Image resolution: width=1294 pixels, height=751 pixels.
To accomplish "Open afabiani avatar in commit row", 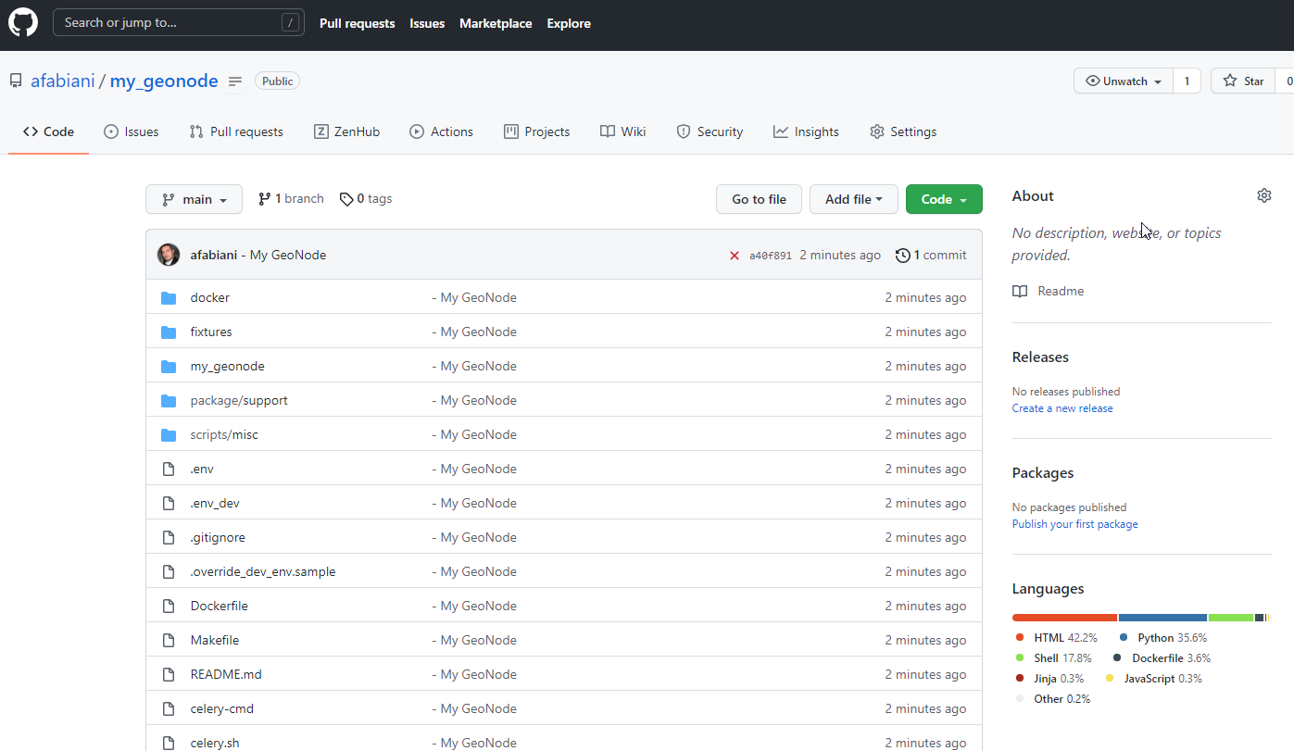I will [169, 255].
